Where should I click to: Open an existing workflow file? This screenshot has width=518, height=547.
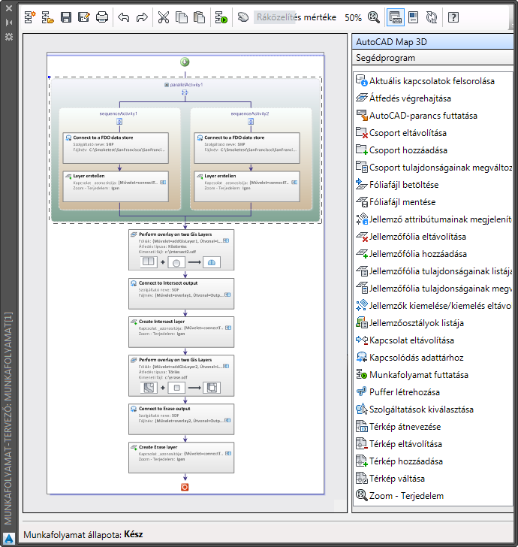(x=47, y=17)
